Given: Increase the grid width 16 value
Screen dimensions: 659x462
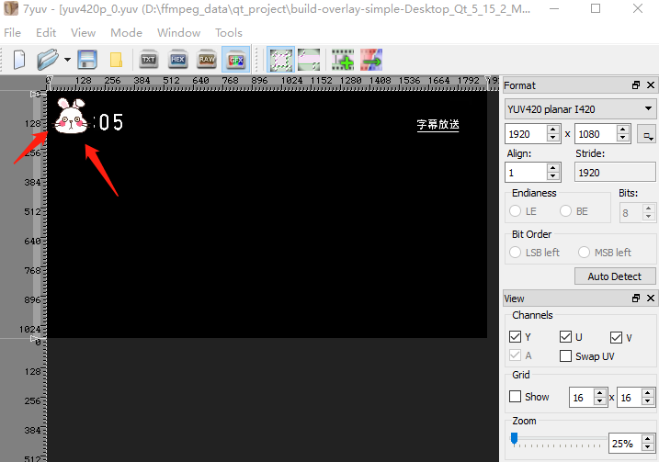Looking at the screenshot, I should click(x=600, y=393).
